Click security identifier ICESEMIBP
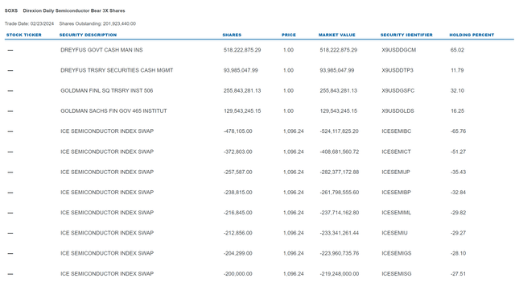Image resolution: width=515 pixels, height=295 pixels. pyautogui.click(x=396, y=193)
